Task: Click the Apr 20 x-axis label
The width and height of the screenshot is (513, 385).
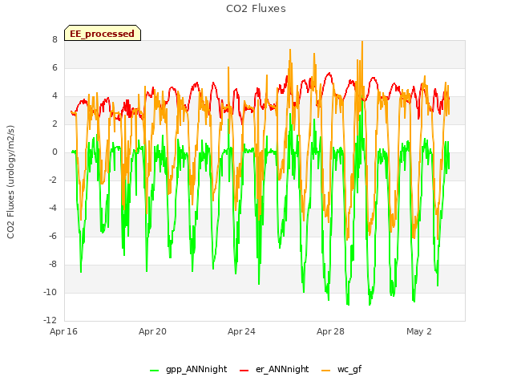Action: 152,331
